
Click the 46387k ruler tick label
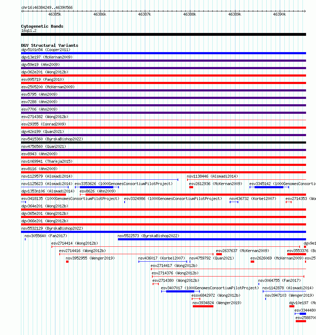[145, 14]
